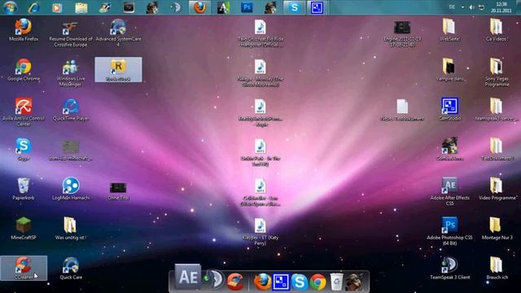Viewport: 521px width, 293px height.
Task: Open the Neues Textdokument file
Action: [x=402, y=110]
